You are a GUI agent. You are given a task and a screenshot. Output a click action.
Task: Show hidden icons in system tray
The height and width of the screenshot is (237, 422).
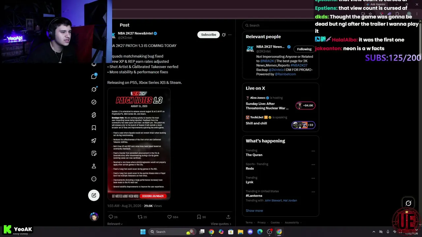[374, 232]
